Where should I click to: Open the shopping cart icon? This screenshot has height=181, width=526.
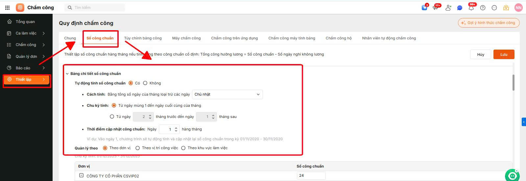coord(424,7)
